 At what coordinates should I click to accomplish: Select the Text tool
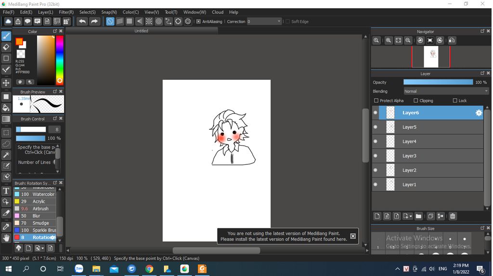click(6, 190)
